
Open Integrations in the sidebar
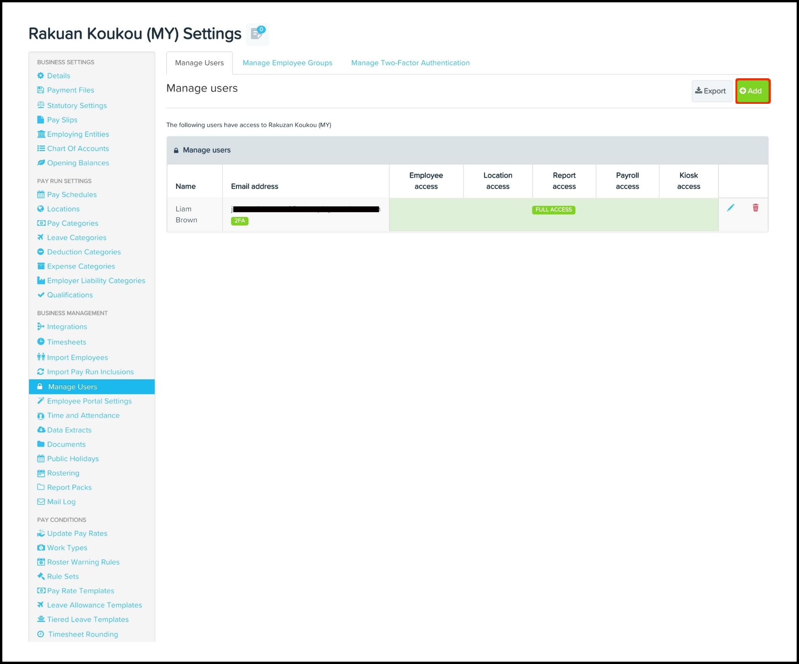coord(67,327)
